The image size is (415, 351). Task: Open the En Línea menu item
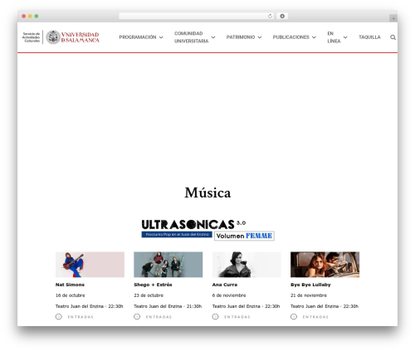point(334,37)
